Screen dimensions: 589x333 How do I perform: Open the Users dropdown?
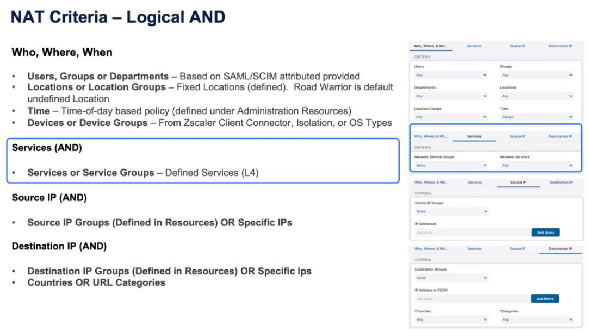(450, 75)
